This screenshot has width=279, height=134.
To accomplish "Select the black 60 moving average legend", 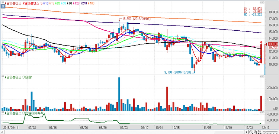I will tap(70, 3).
